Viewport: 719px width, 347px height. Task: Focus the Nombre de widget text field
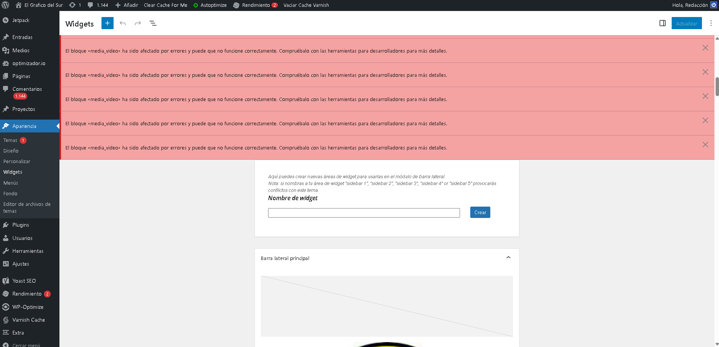click(x=363, y=213)
